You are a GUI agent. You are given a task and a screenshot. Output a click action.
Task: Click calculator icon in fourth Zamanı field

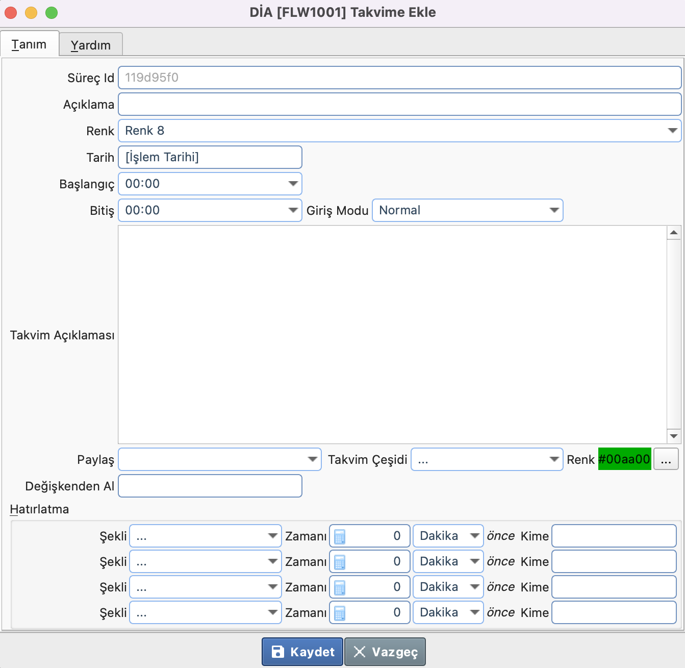pyautogui.click(x=340, y=613)
